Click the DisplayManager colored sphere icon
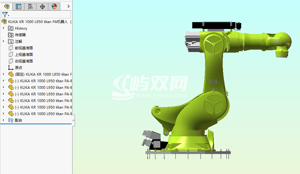 coord(54,6)
